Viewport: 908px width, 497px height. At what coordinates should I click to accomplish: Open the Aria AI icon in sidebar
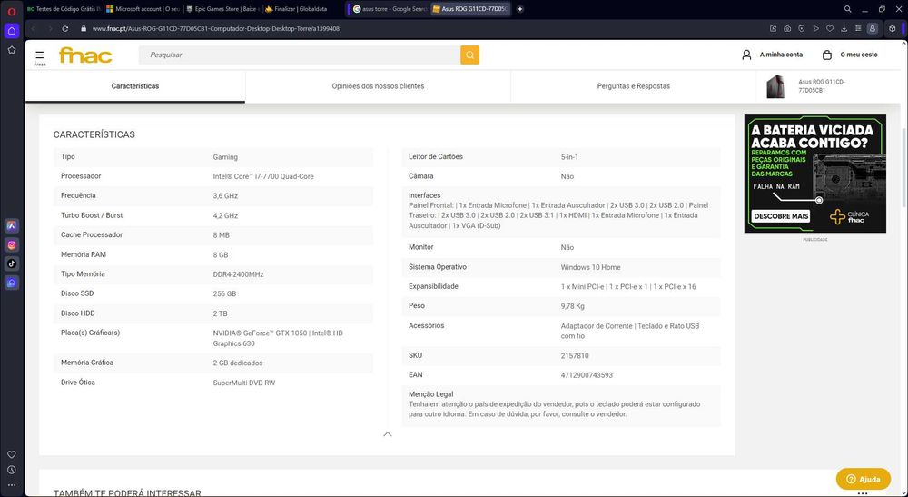(x=12, y=225)
